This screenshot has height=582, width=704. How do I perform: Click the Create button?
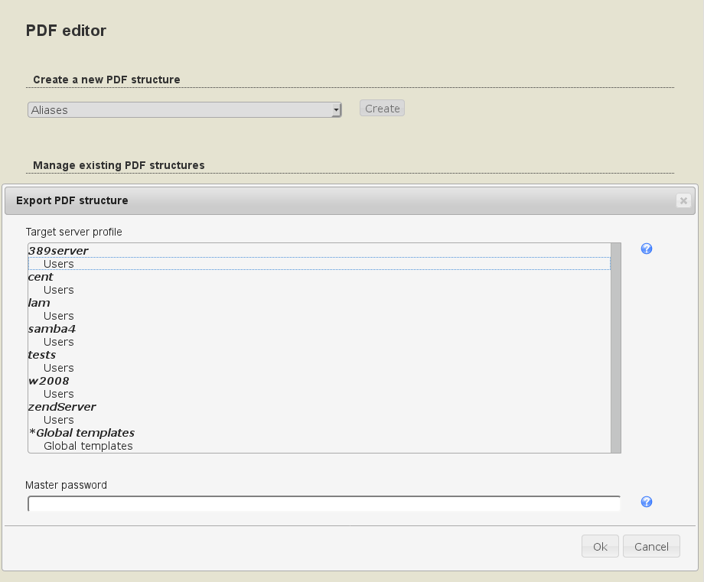click(382, 109)
